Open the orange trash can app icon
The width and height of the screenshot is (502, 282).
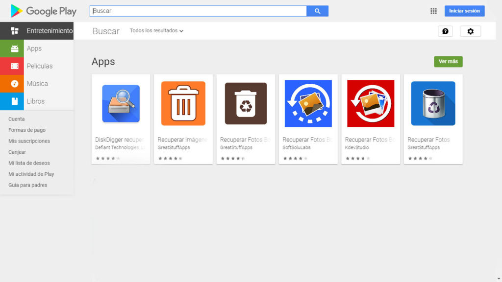pos(183,103)
